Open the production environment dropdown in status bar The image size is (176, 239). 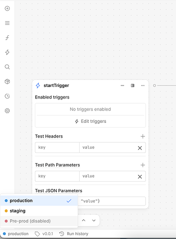[x=16, y=234]
